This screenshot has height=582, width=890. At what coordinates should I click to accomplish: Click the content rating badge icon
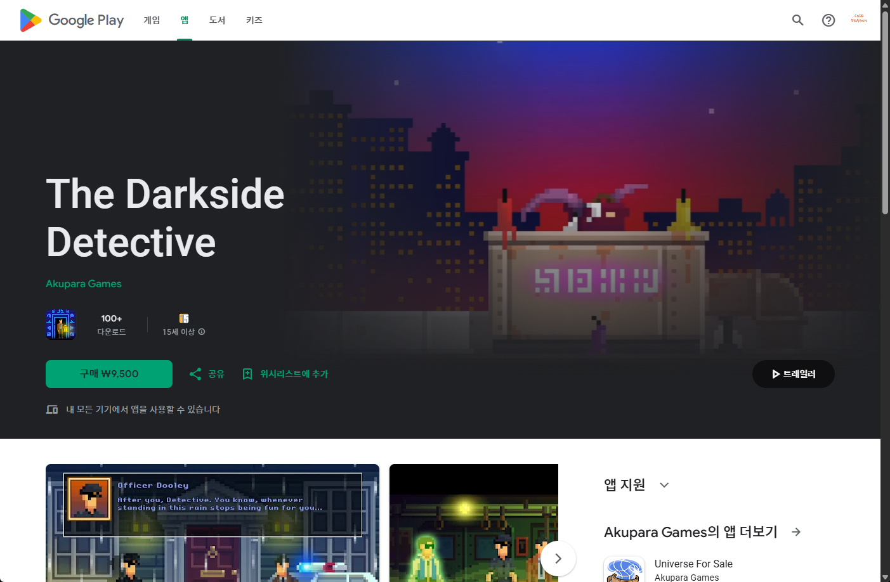point(184,318)
